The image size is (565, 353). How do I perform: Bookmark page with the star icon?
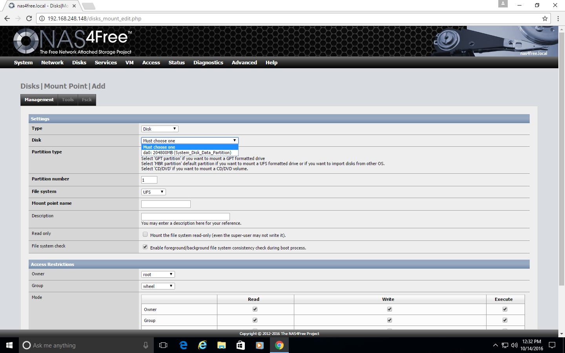545,18
